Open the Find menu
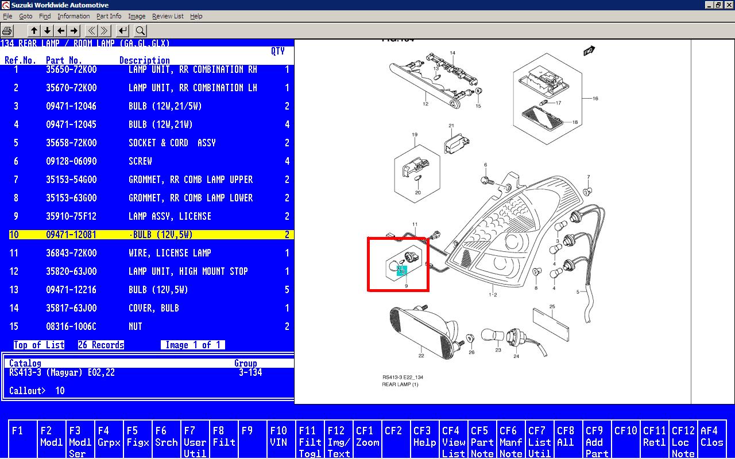 tap(45, 16)
